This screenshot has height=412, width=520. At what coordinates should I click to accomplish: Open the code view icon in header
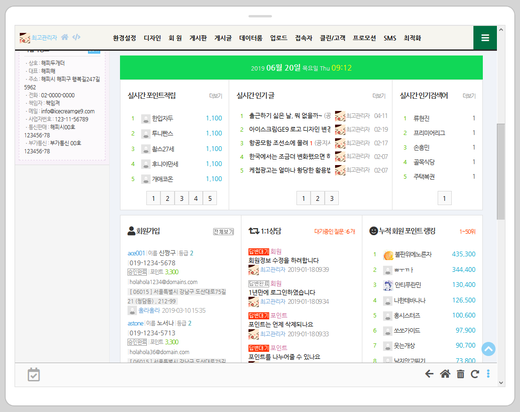tap(76, 37)
